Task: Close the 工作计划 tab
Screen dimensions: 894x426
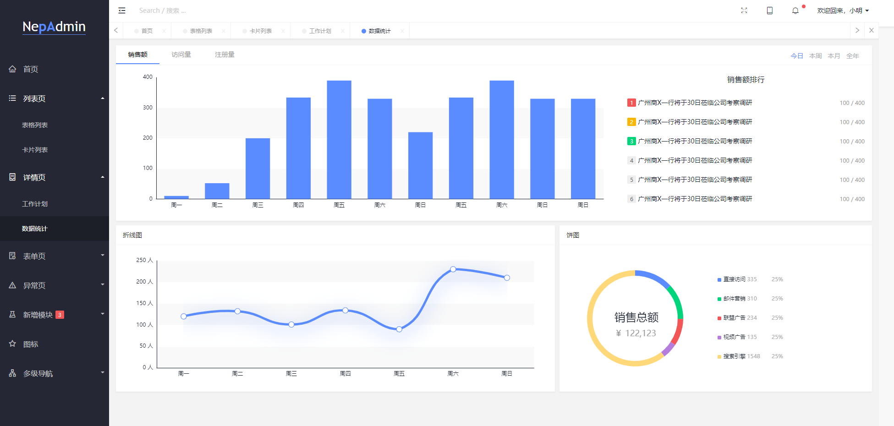Action: [343, 31]
